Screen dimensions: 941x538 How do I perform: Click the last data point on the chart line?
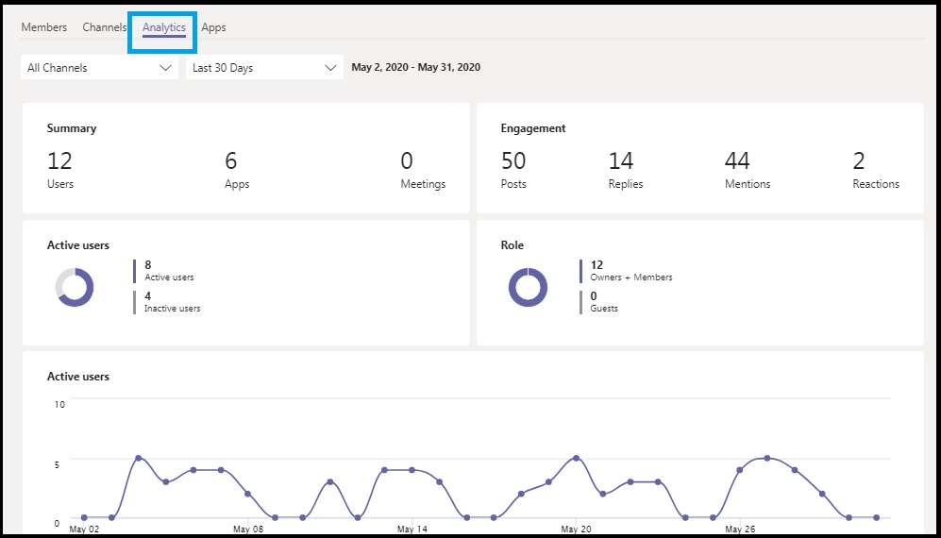pos(877,517)
